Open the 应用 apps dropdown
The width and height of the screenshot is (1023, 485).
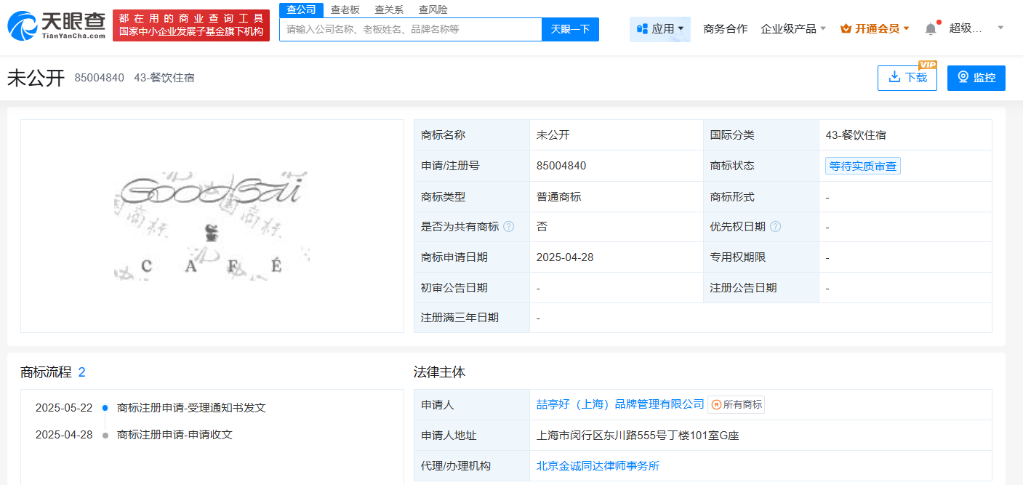[660, 29]
